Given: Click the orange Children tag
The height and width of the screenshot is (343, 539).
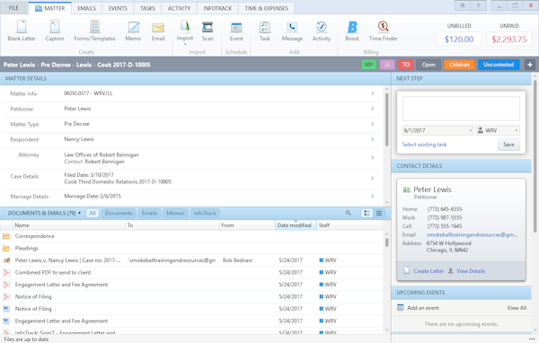Looking at the screenshot, I should pos(459,65).
